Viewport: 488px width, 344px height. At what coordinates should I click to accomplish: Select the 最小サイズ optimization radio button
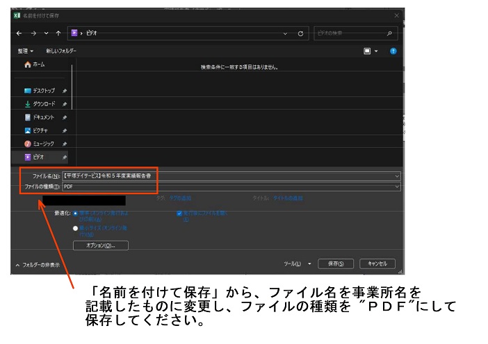tap(75, 228)
